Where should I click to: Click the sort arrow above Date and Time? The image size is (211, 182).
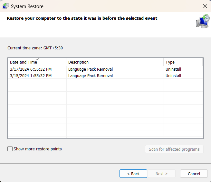coord(37,59)
